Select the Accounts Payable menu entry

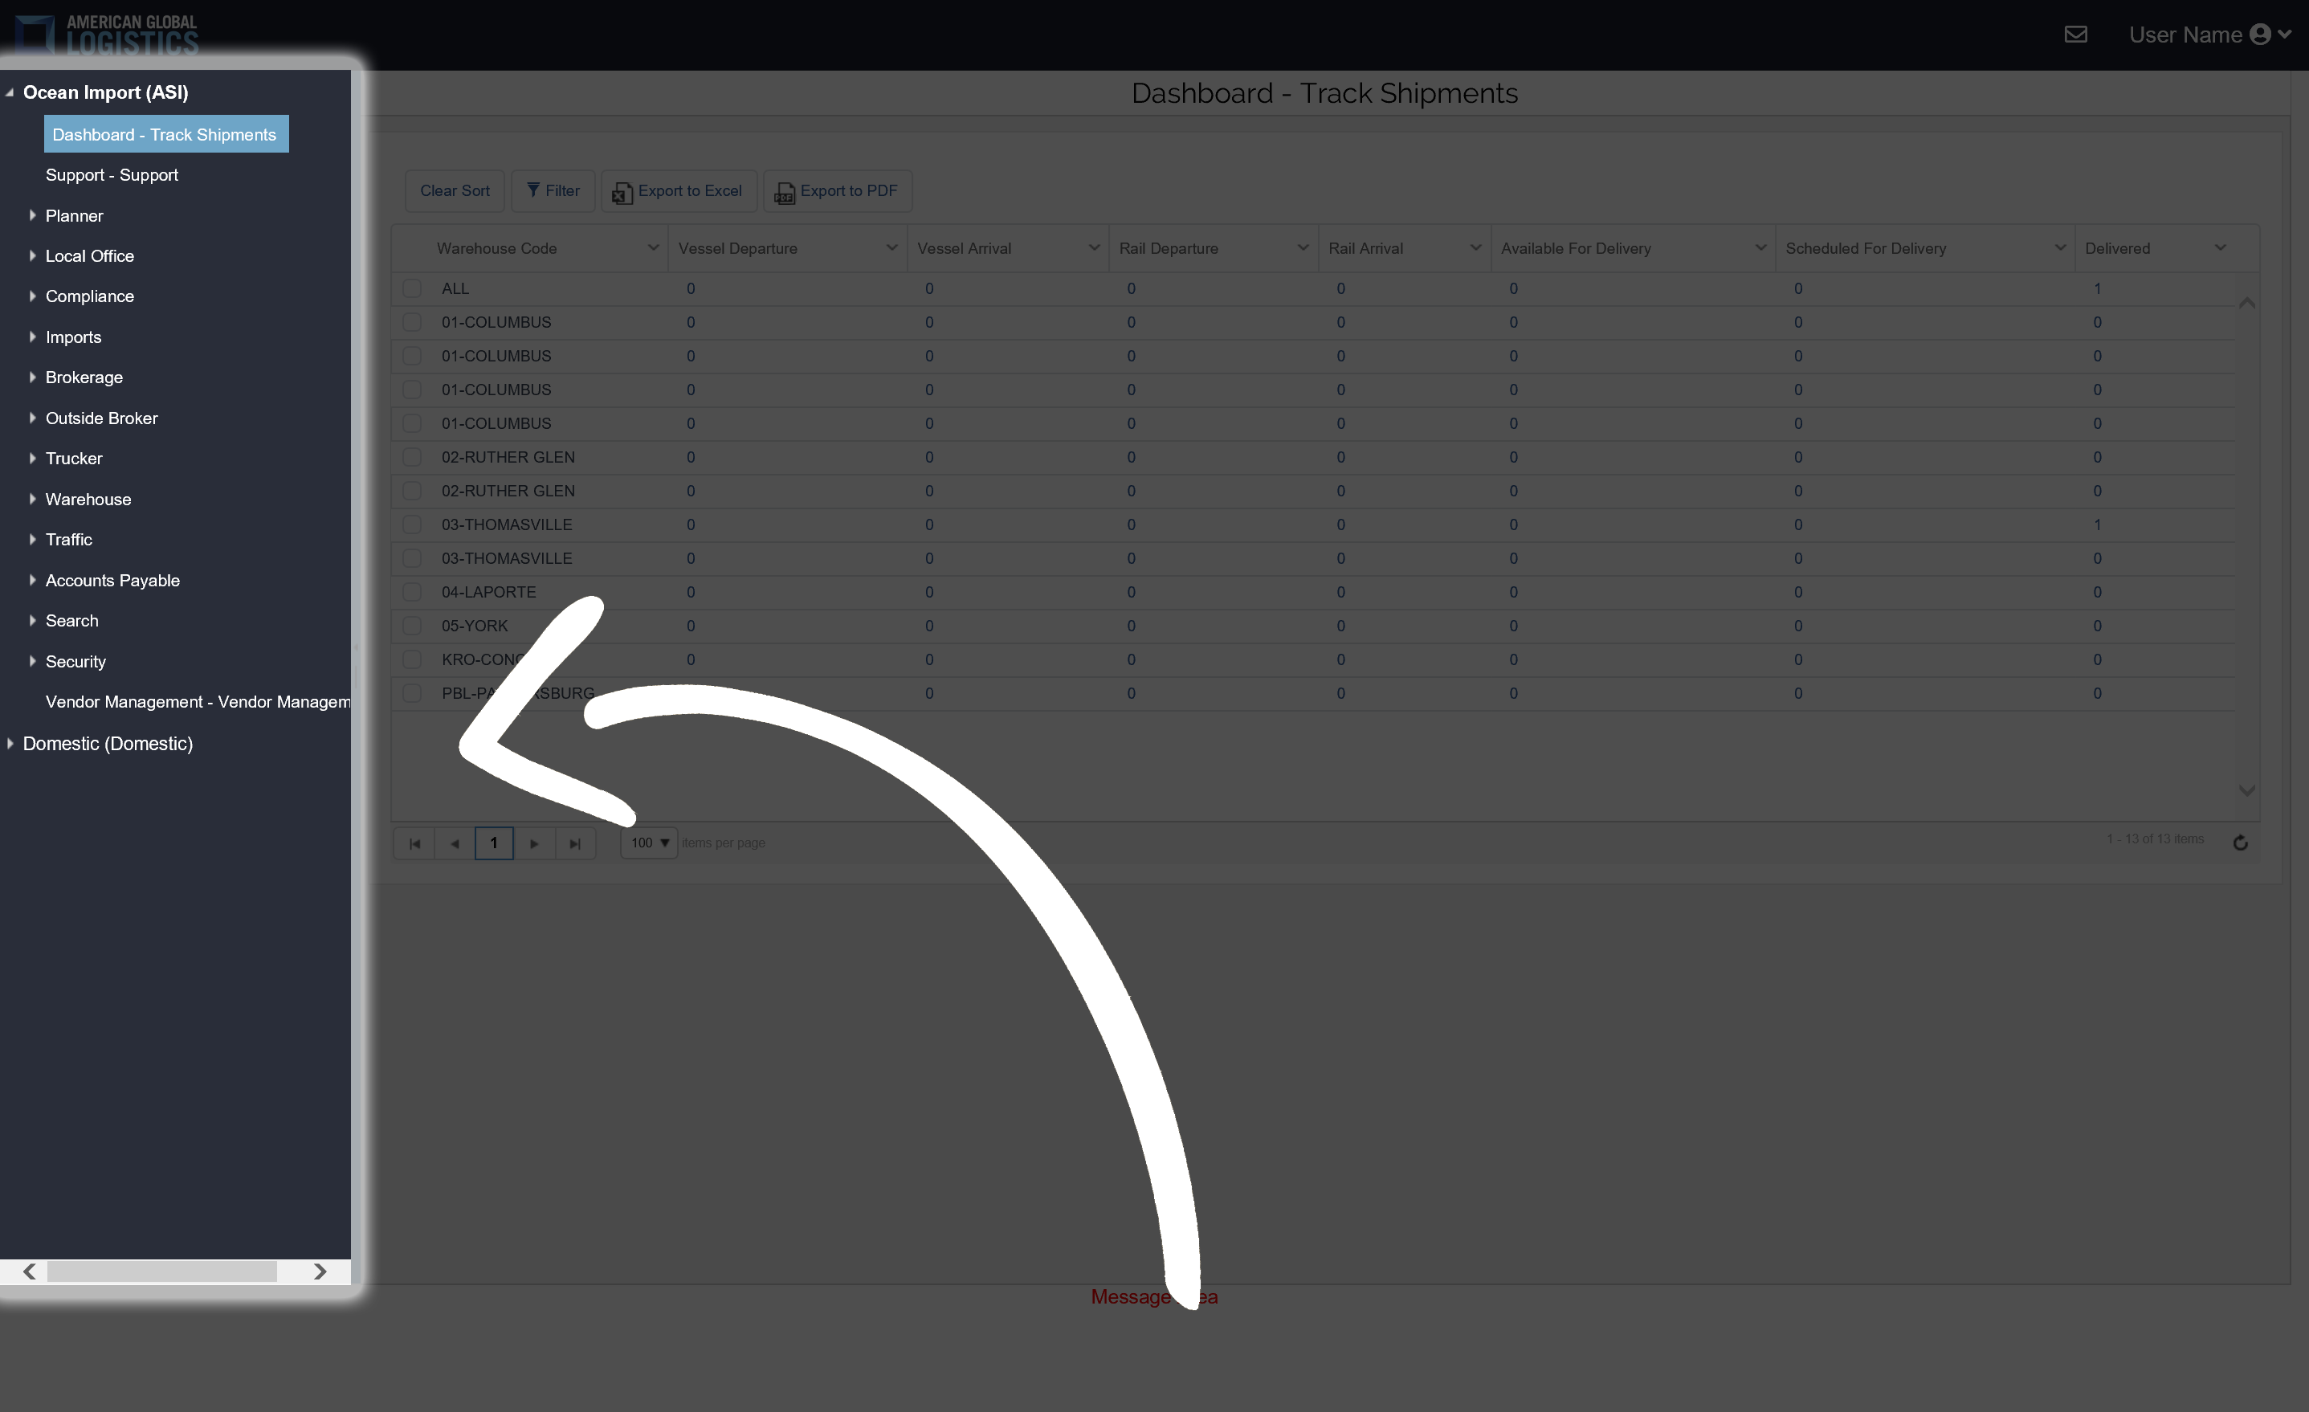[x=112, y=581]
